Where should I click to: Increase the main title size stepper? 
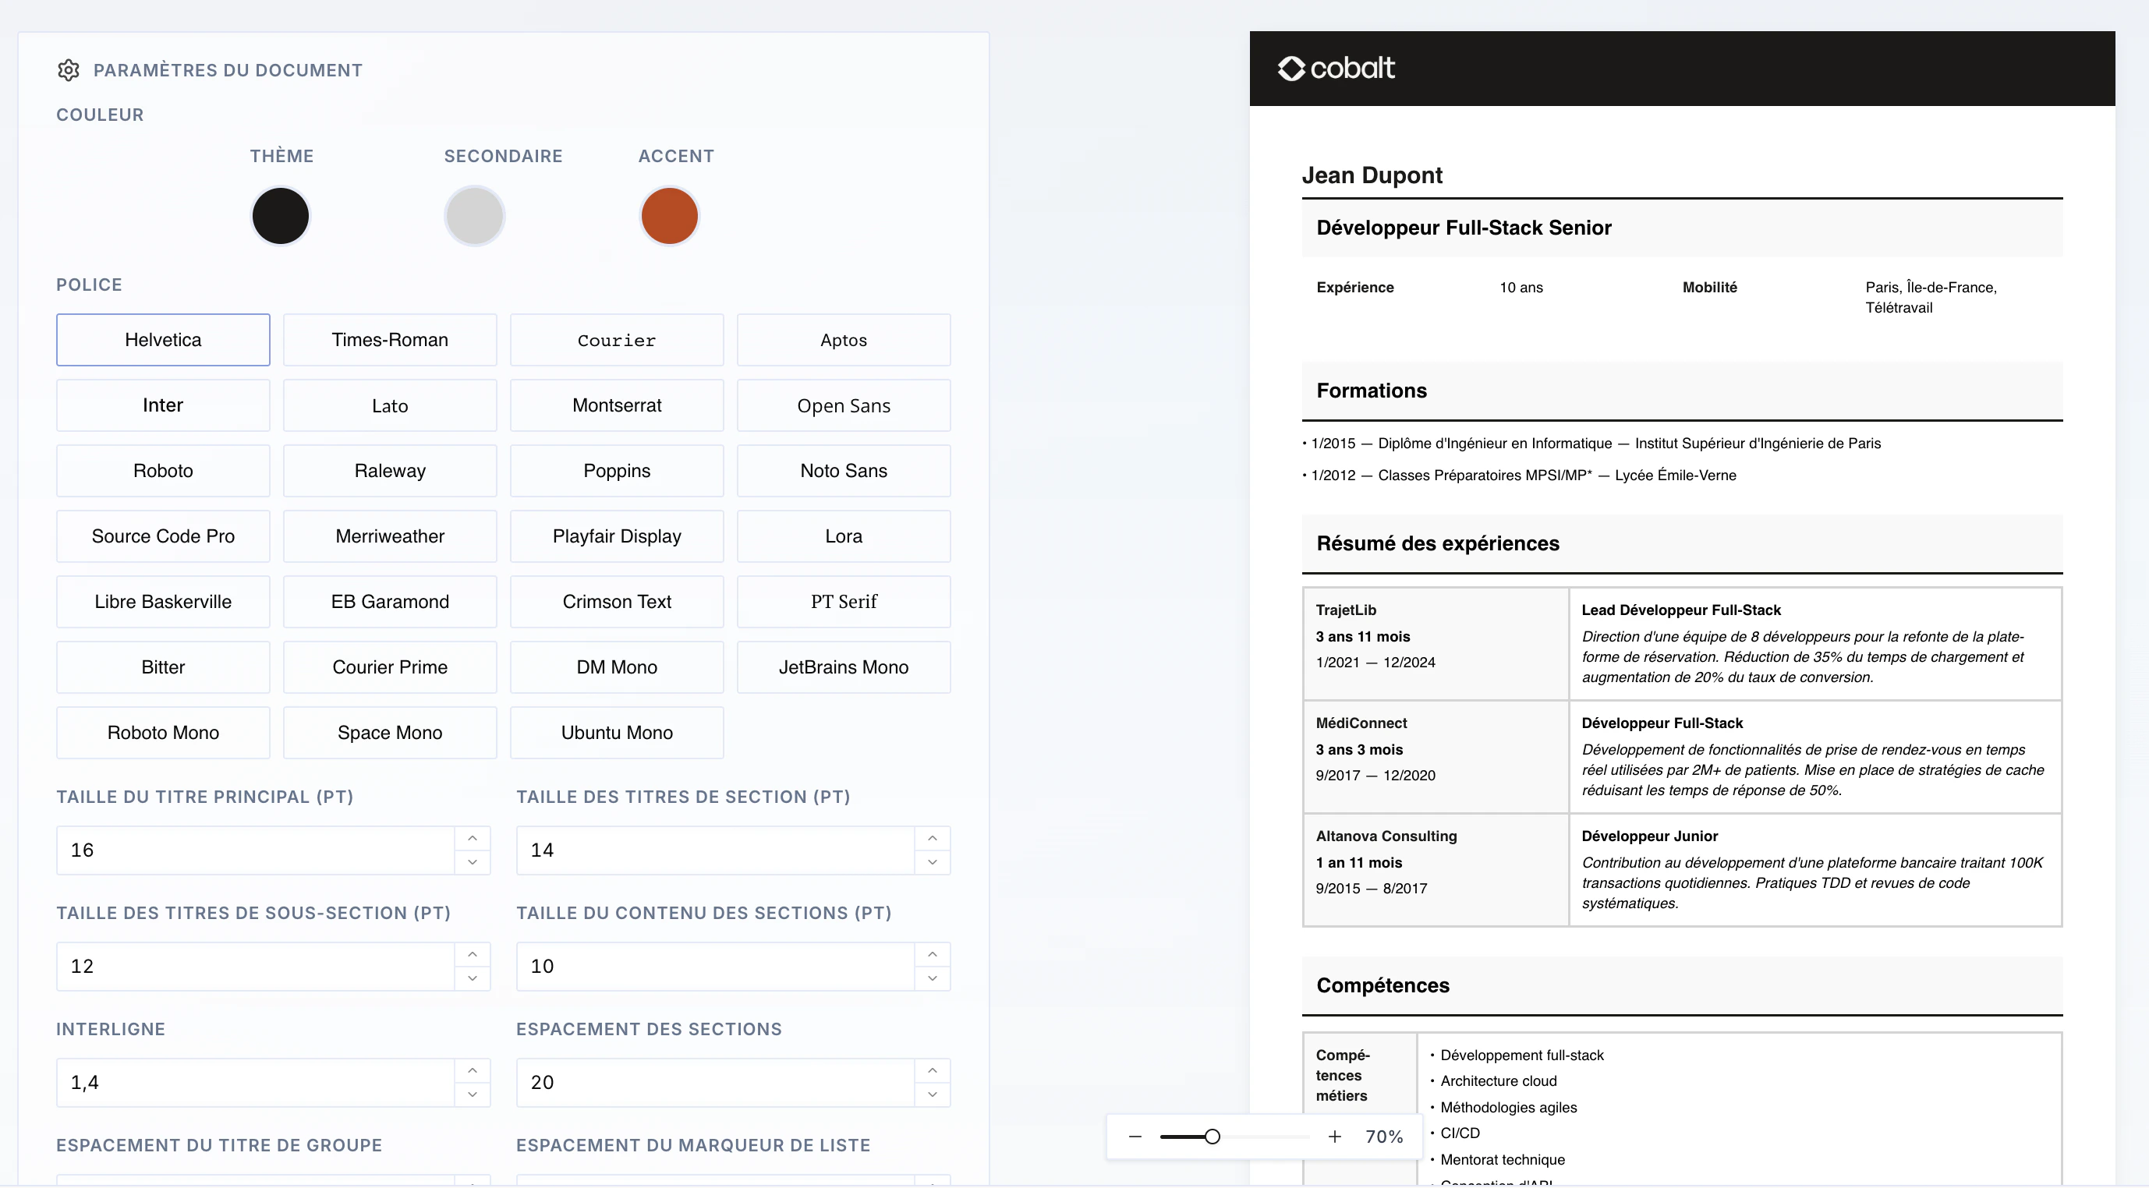(473, 838)
